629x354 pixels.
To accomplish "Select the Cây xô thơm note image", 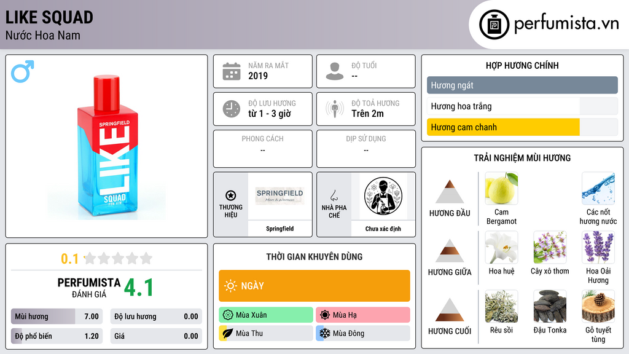I will click(x=550, y=247).
